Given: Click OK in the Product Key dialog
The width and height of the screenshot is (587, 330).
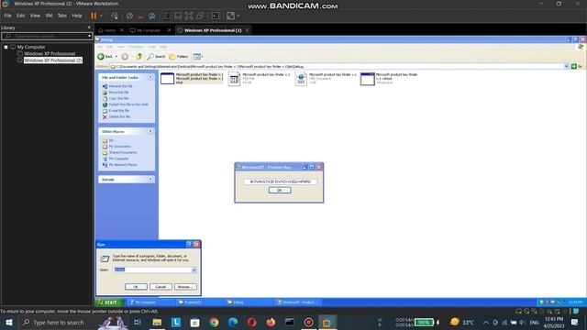Looking at the screenshot, I should [279, 190].
